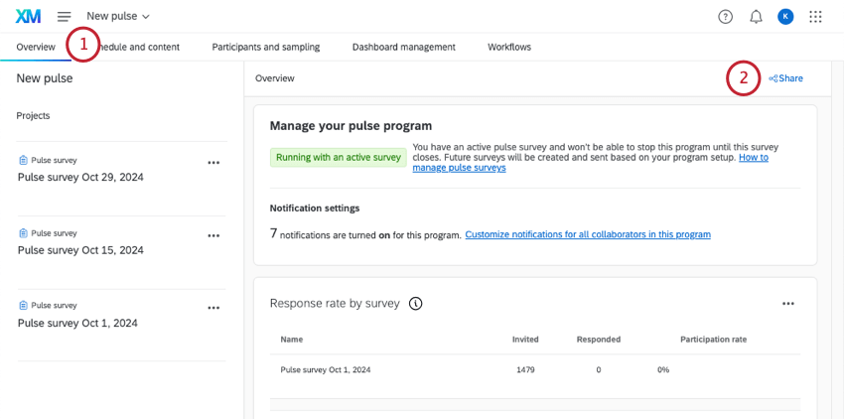This screenshot has height=419, width=844.
Task: Open options for Pulse survey Oct 15, 2024
Action: (x=213, y=235)
